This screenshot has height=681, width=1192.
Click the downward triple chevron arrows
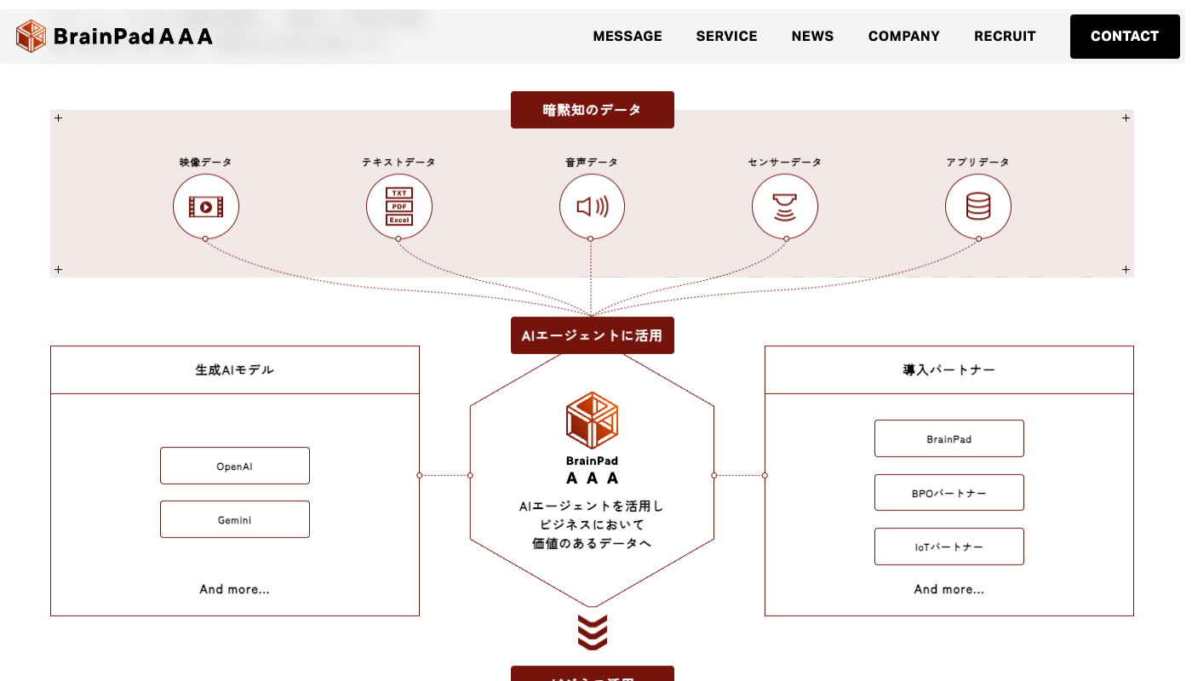click(592, 632)
